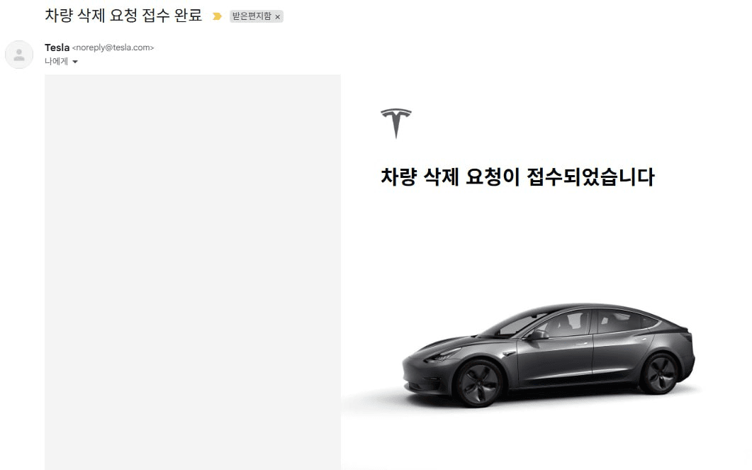Click the sender's gray avatar icon
Viewport: 752px width, 470px height.
point(19,55)
